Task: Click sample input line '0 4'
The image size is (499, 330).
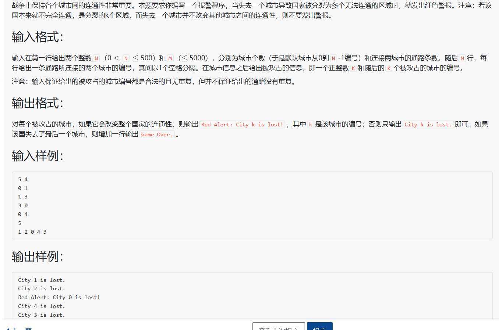Action: pyautogui.click(x=23, y=214)
